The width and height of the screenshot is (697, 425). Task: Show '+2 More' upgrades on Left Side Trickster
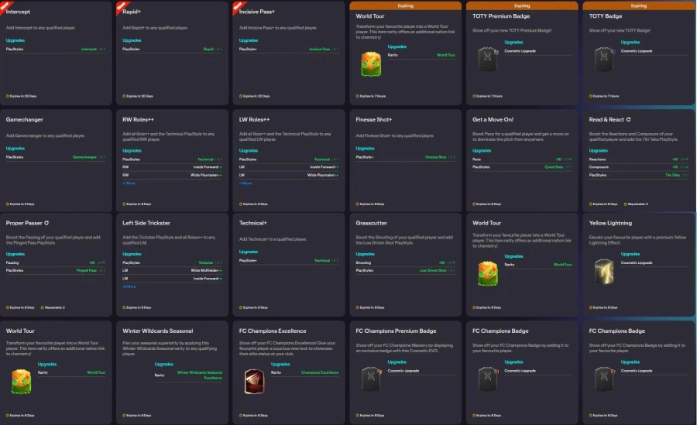tap(129, 286)
